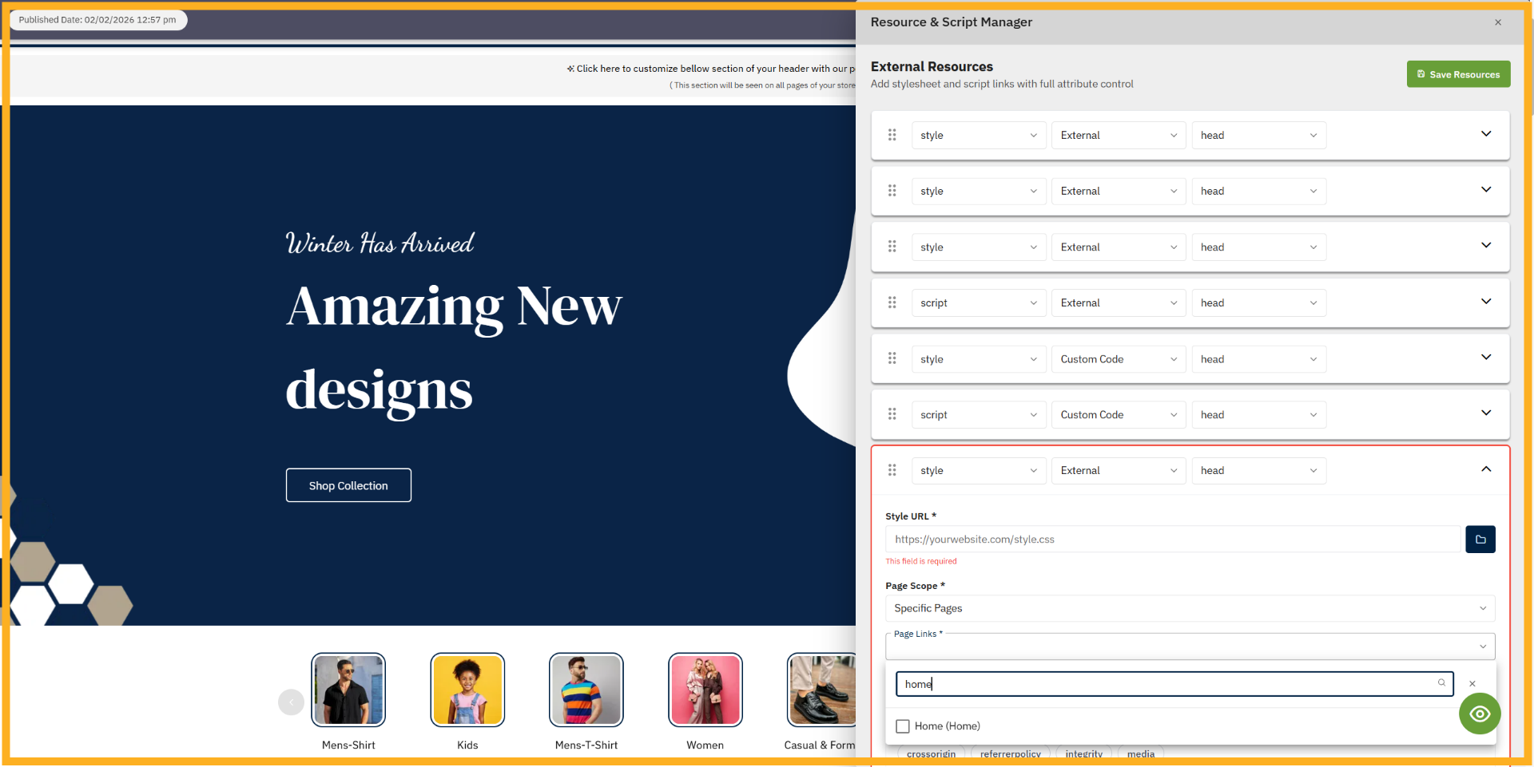Screen dimensions: 1534x767
Task: Grab the drag handle of the Custom Code script row
Action: 892,414
